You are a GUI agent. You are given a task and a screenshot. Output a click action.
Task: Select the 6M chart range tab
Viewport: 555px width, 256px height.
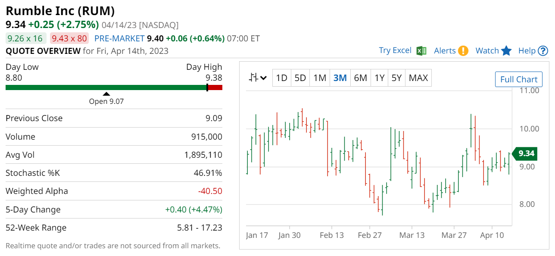(x=360, y=78)
